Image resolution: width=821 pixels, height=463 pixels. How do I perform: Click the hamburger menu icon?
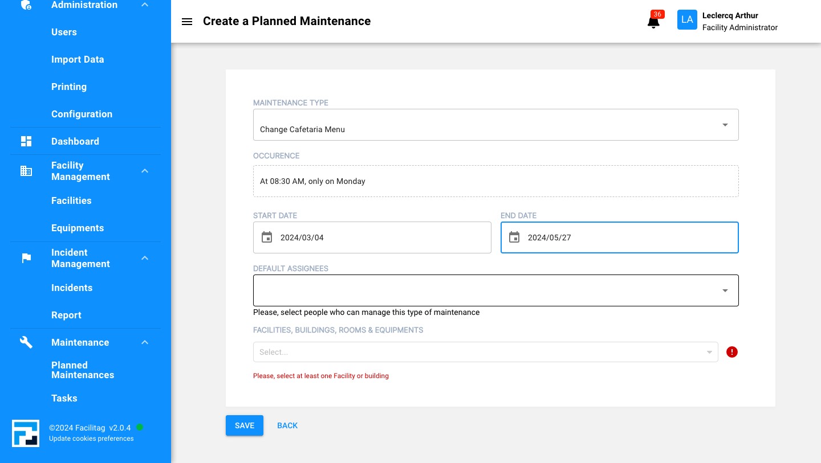tap(187, 22)
